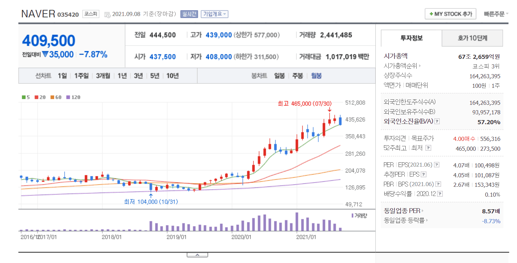517x263 pixels.
Task: Click the 코스피 3위 ranking value
Action: (486, 66)
